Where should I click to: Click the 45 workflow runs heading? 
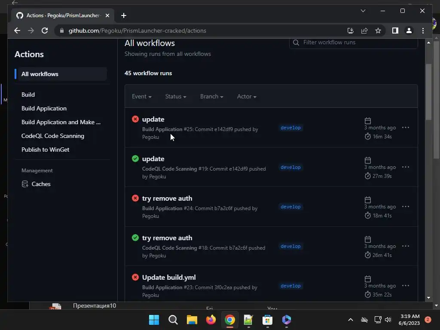[148, 73]
